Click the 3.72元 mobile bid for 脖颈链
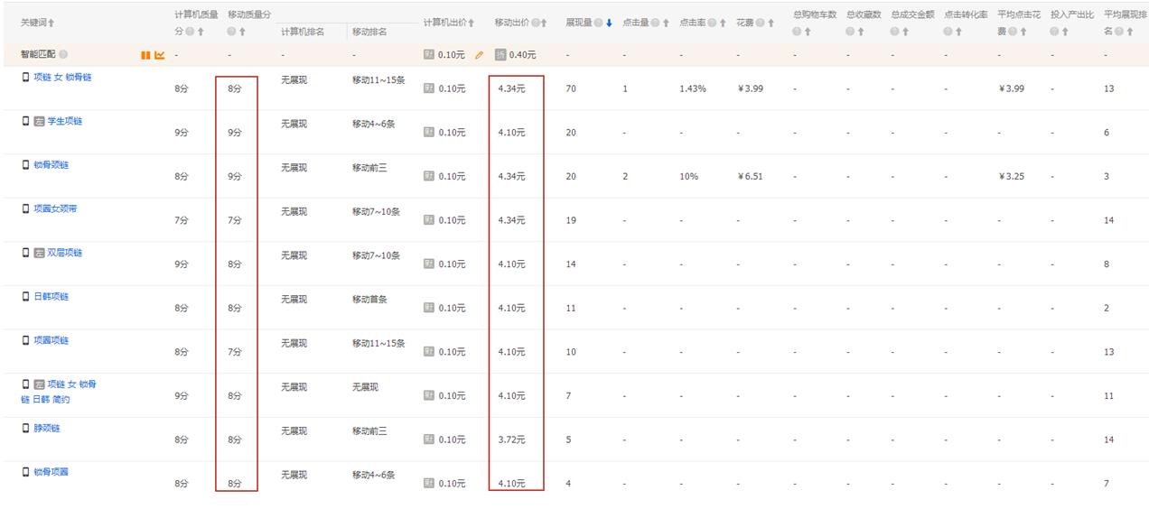Screen dimensions: 1149x509 [x=511, y=440]
